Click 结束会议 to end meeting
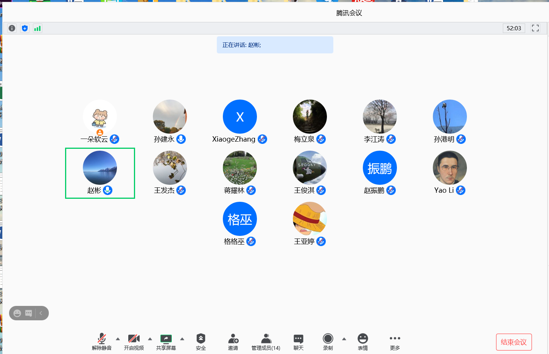 [513, 342]
